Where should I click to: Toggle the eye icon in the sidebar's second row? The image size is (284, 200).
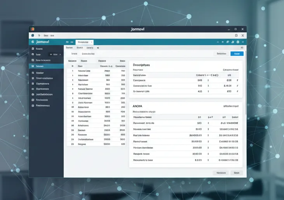(x=51, y=54)
